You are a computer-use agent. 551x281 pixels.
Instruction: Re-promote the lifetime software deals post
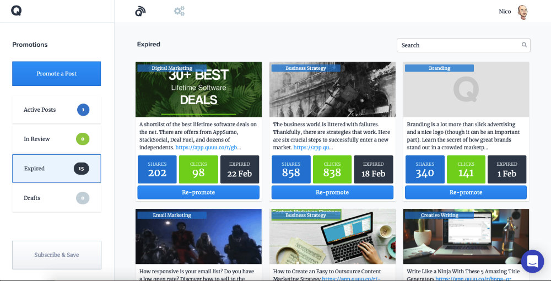click(x=198, y=192)
